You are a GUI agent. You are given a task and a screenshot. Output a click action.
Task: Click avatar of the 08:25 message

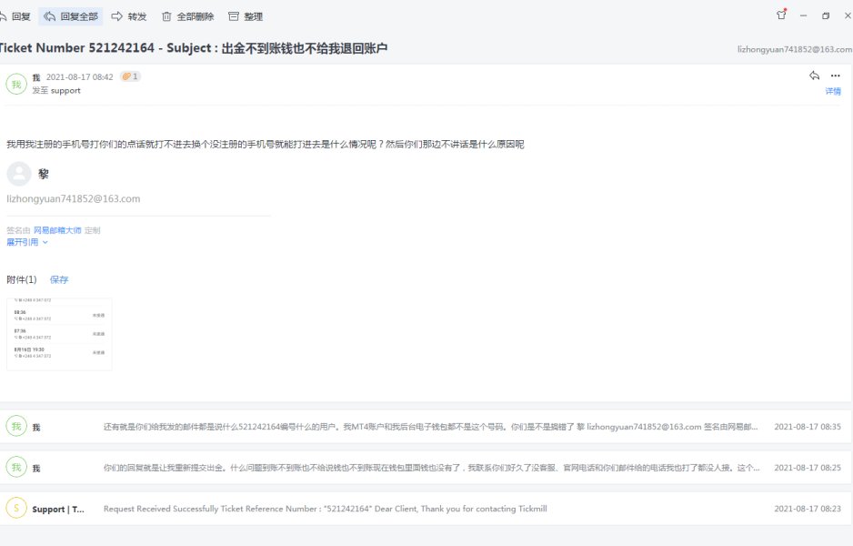(16, 467)
